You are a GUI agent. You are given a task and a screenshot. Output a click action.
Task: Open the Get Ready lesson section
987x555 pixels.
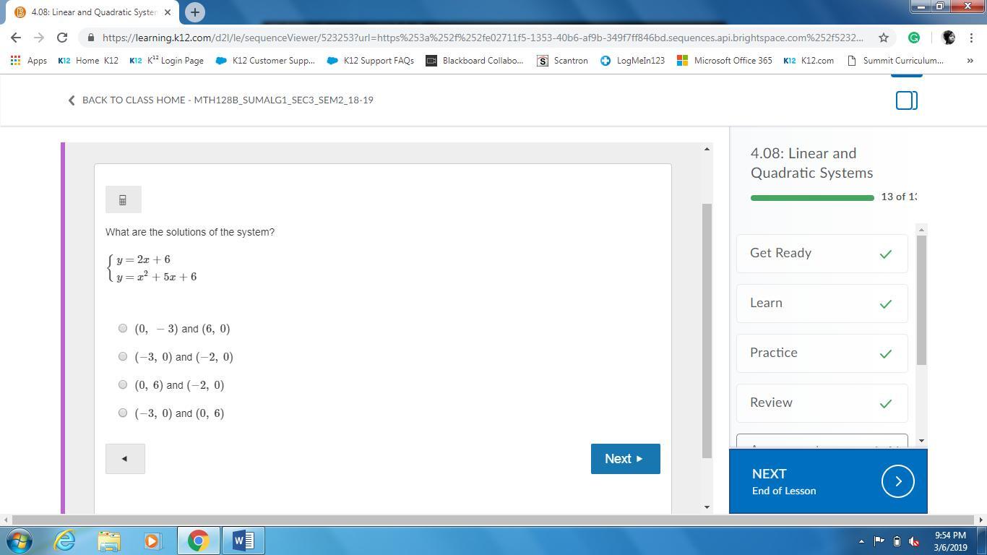coord(822,253)
